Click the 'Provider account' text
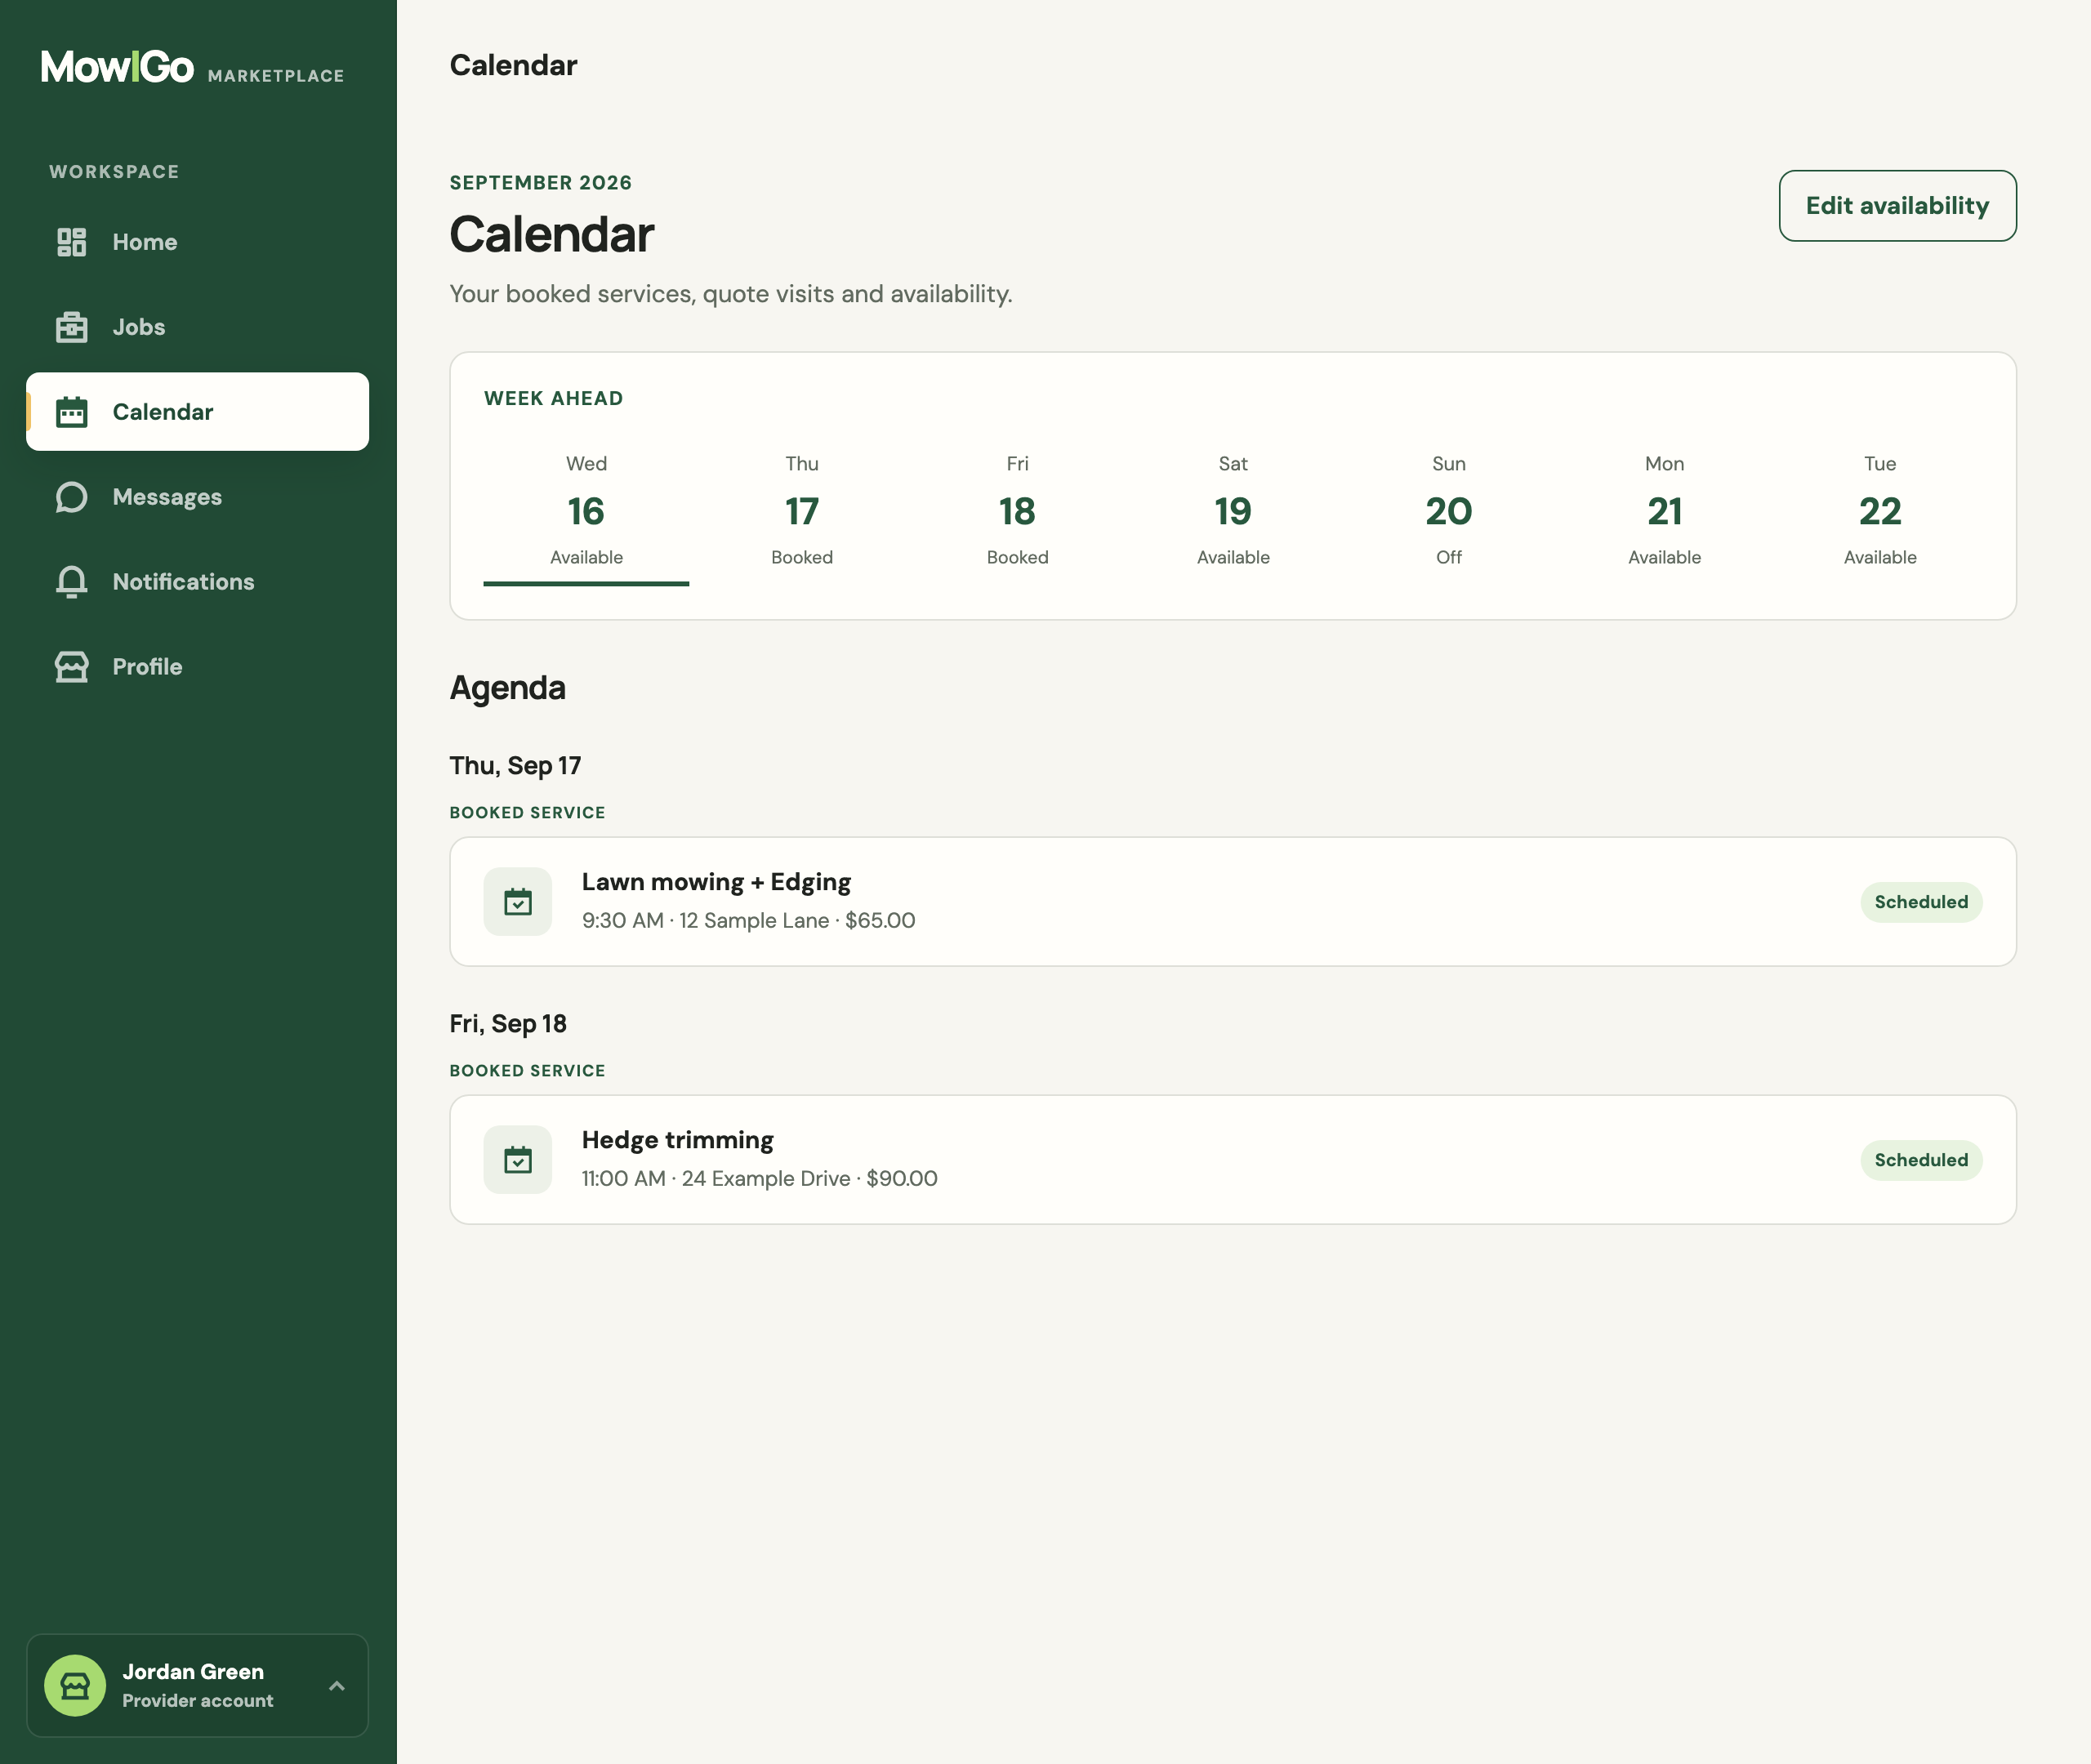 tap(198, 1701)
